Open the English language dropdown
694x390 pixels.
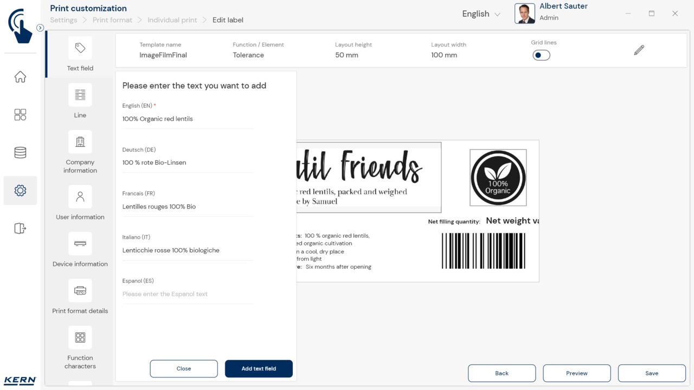pos(480,14)
